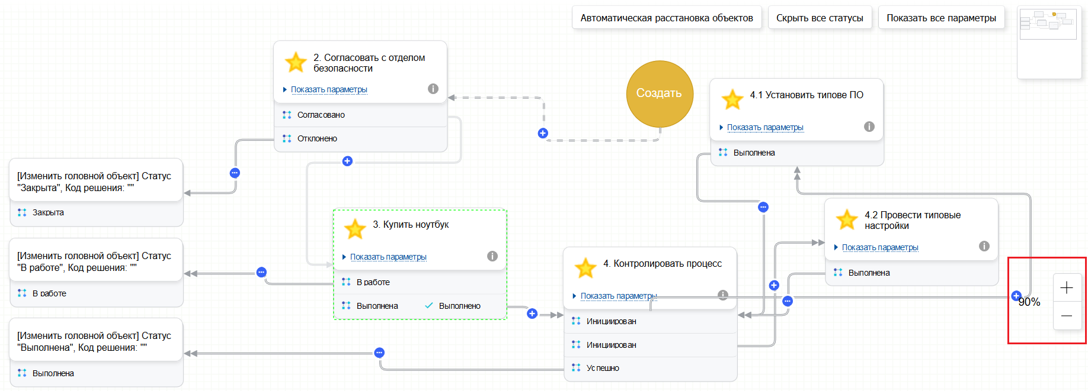Click the minimap thumbnail in the corner
1088x391 pixels.
(x=1048, y=25)
